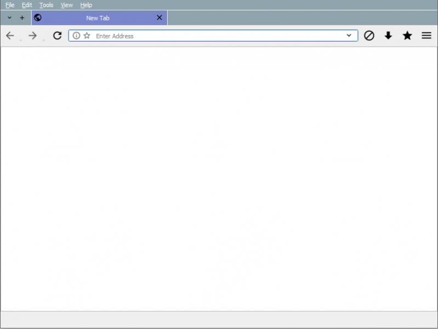
Task: Add a new tab with plus button
Action: tap(22, 18)
